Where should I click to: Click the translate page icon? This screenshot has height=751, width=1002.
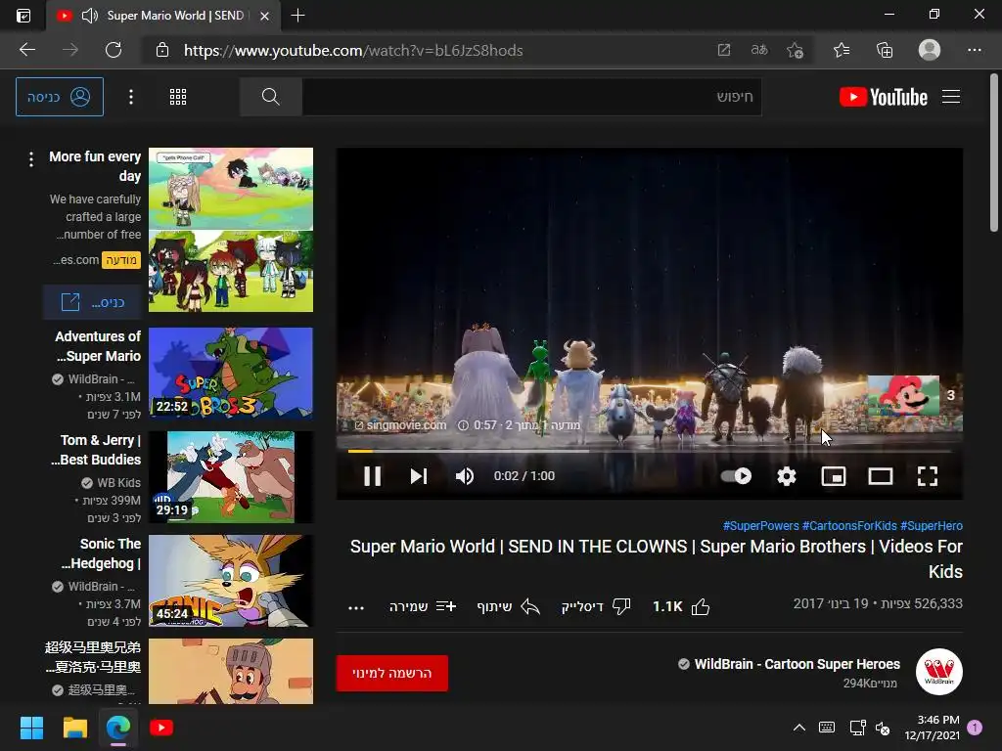tap(759, 50)
